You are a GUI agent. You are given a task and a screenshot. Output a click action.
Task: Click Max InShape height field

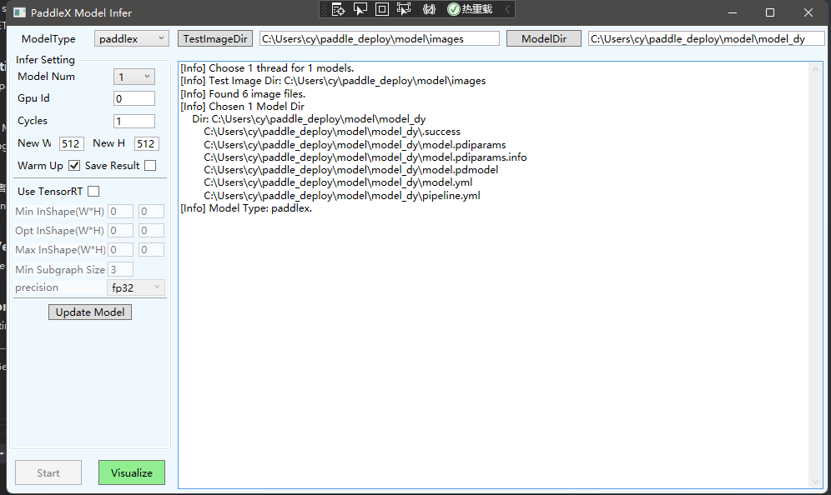click(151, 250)
